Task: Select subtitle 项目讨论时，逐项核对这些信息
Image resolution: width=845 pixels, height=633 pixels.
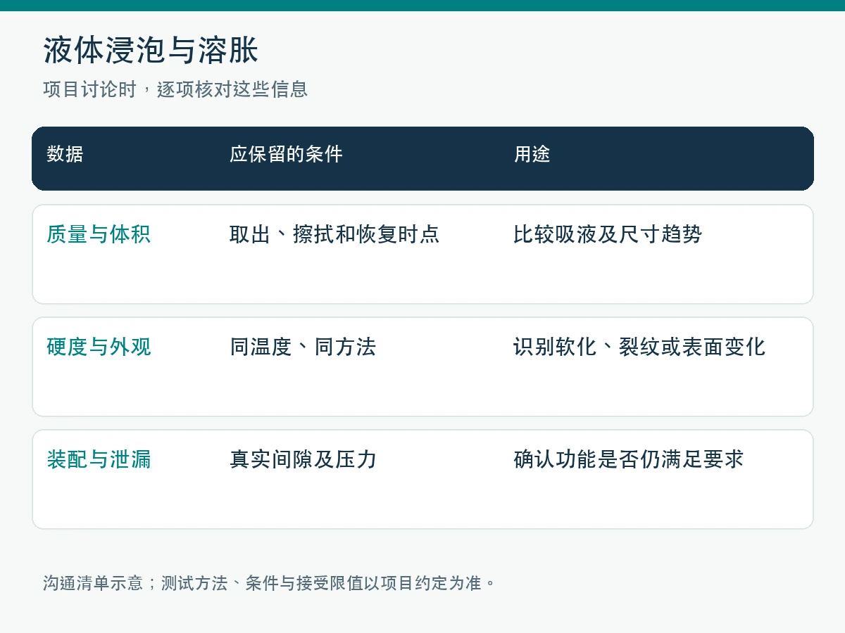Action: (175, 89)
